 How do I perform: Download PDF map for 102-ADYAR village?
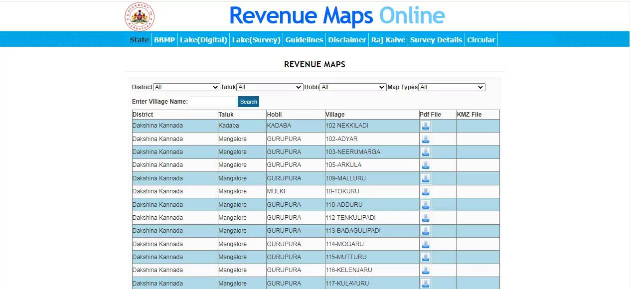[x=426, y=139]
